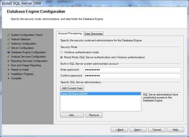
Task: Click green checkmark beside Server Configuration
Action: (x=9, y=48)
